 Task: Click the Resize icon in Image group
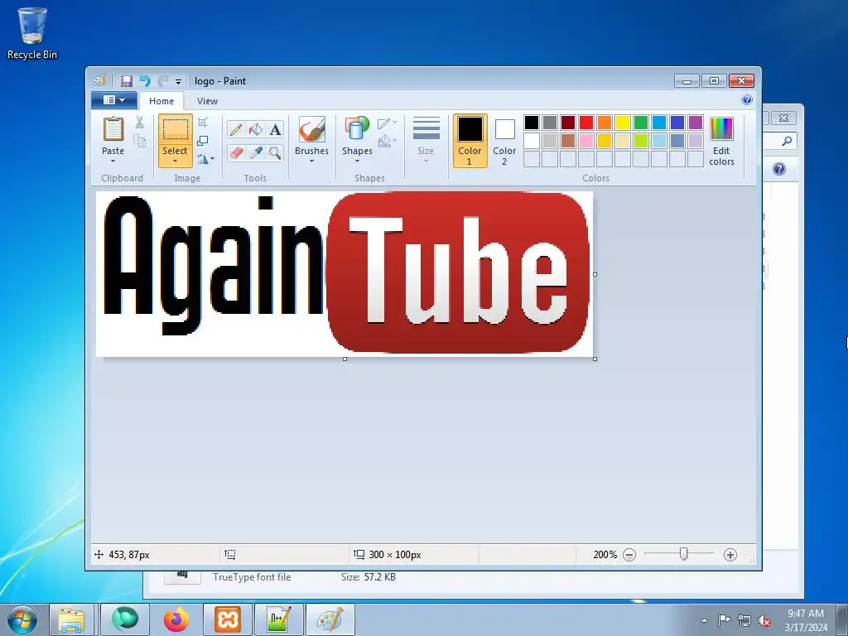pyautogui.click(x=203, y=141)
